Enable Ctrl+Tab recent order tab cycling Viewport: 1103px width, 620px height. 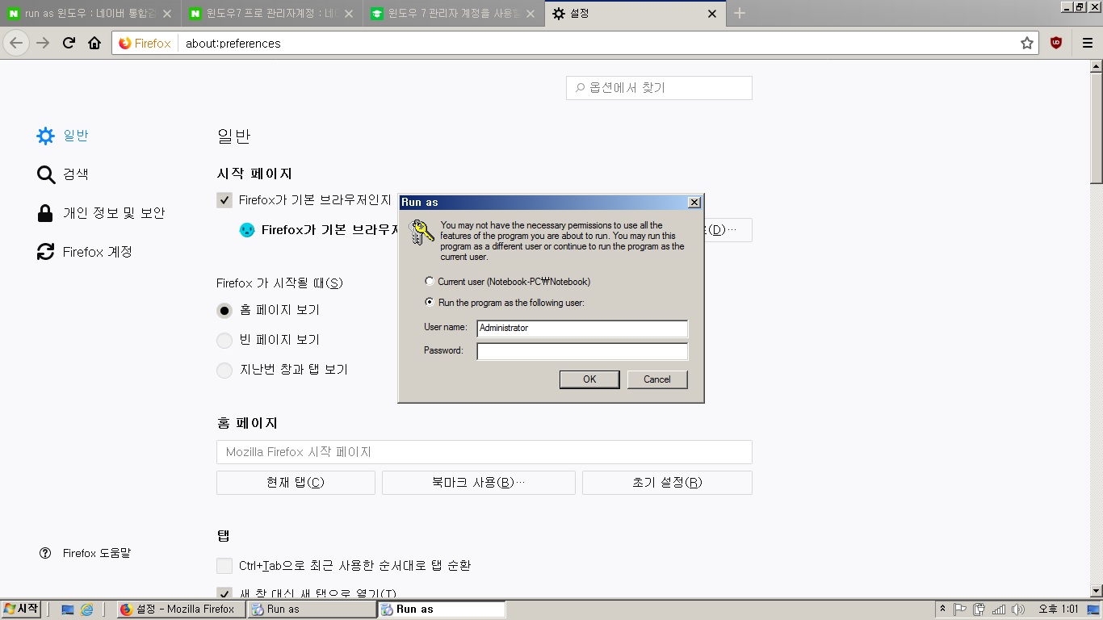(224, 566)
